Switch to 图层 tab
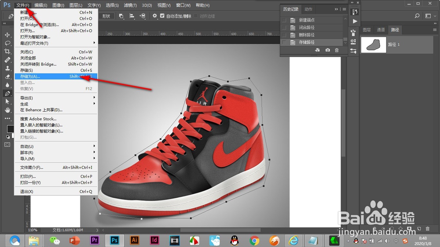The width and height of the screenshot is (440, 247). [367, 30]
